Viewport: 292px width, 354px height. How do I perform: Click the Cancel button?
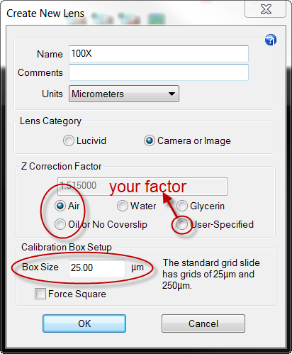coord(203,323)
